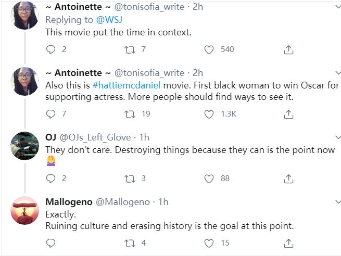Like Mallogeno's tweet with 15 likes
341x256 pixels.
pyautogui.click(x=209, y=243)
